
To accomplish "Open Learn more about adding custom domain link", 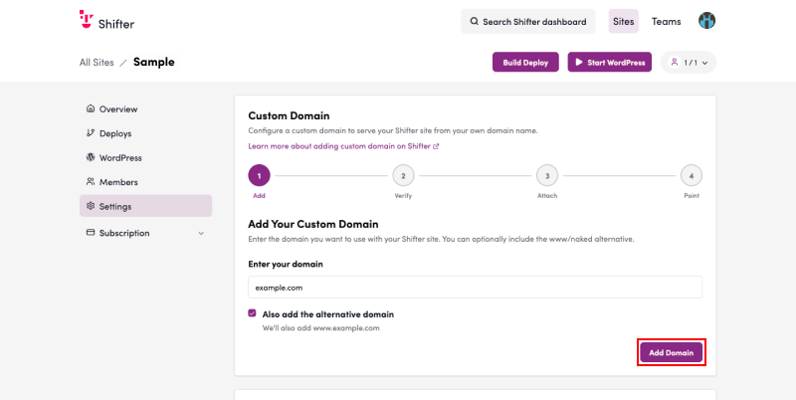I will coord(343,146).
